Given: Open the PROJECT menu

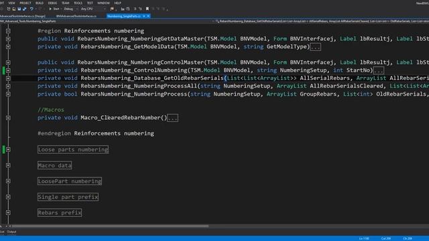Looking at the screenshot, I should (25, 3).
